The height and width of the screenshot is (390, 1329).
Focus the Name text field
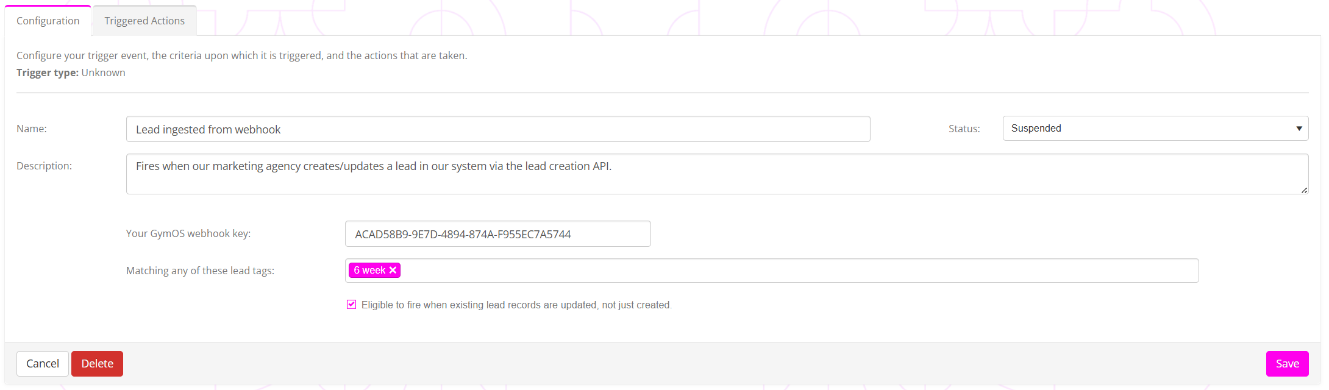pos(497,129)
